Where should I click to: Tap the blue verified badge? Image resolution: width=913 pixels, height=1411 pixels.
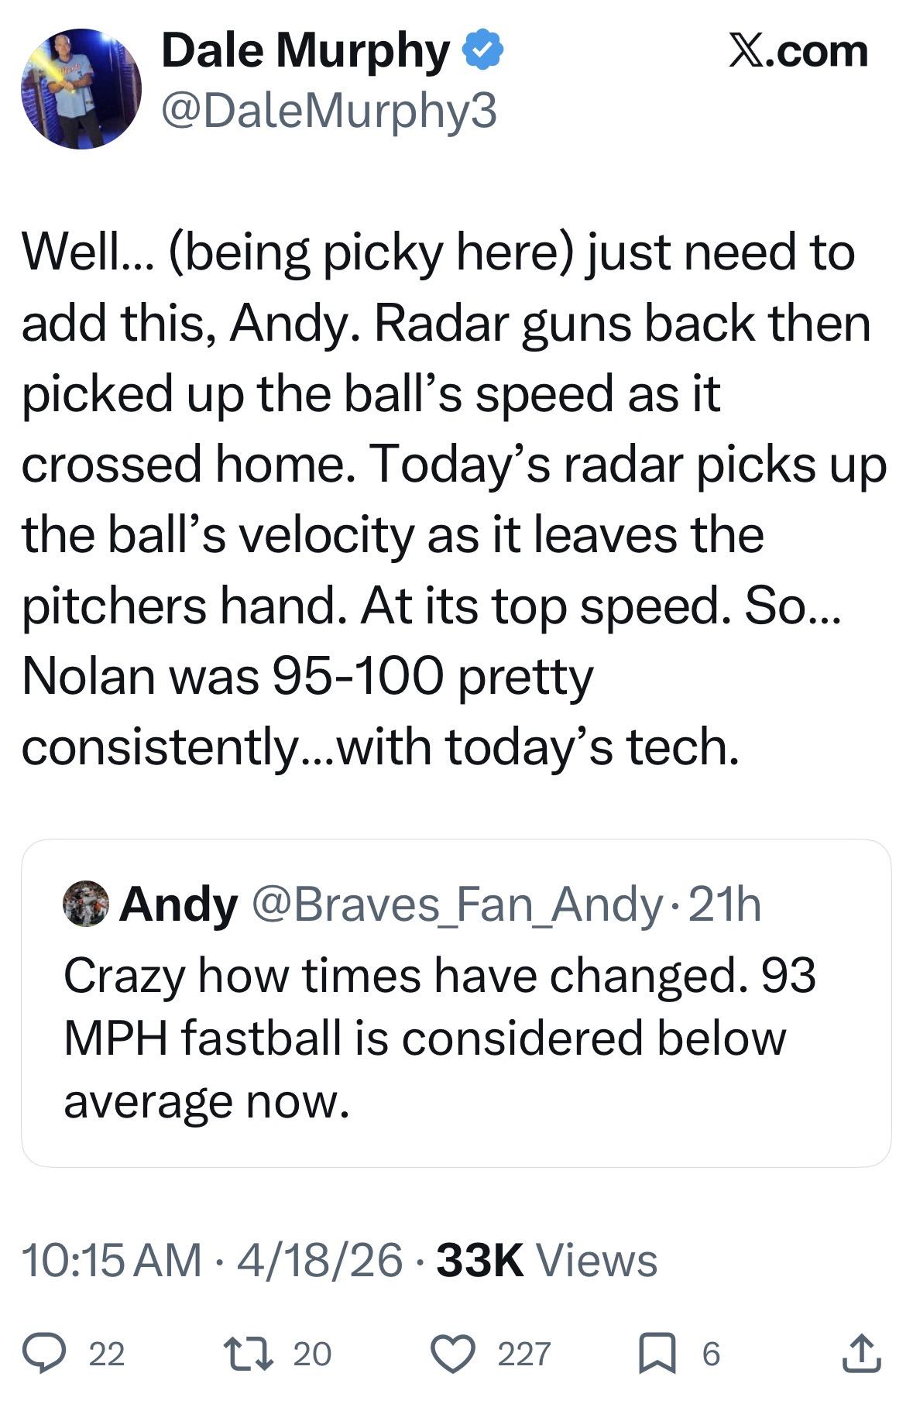pyautogui.click(x=482, y=51)
